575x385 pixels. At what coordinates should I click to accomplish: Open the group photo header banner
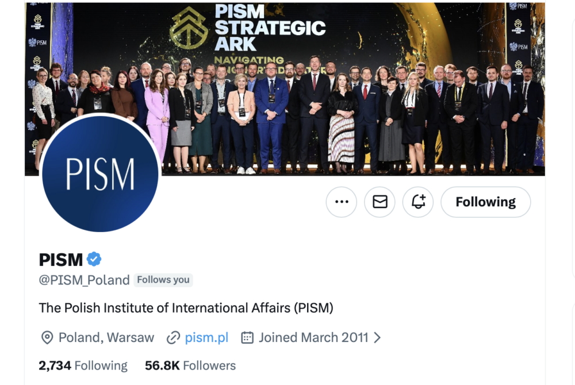pyautogui.click(x=345, y=86)
